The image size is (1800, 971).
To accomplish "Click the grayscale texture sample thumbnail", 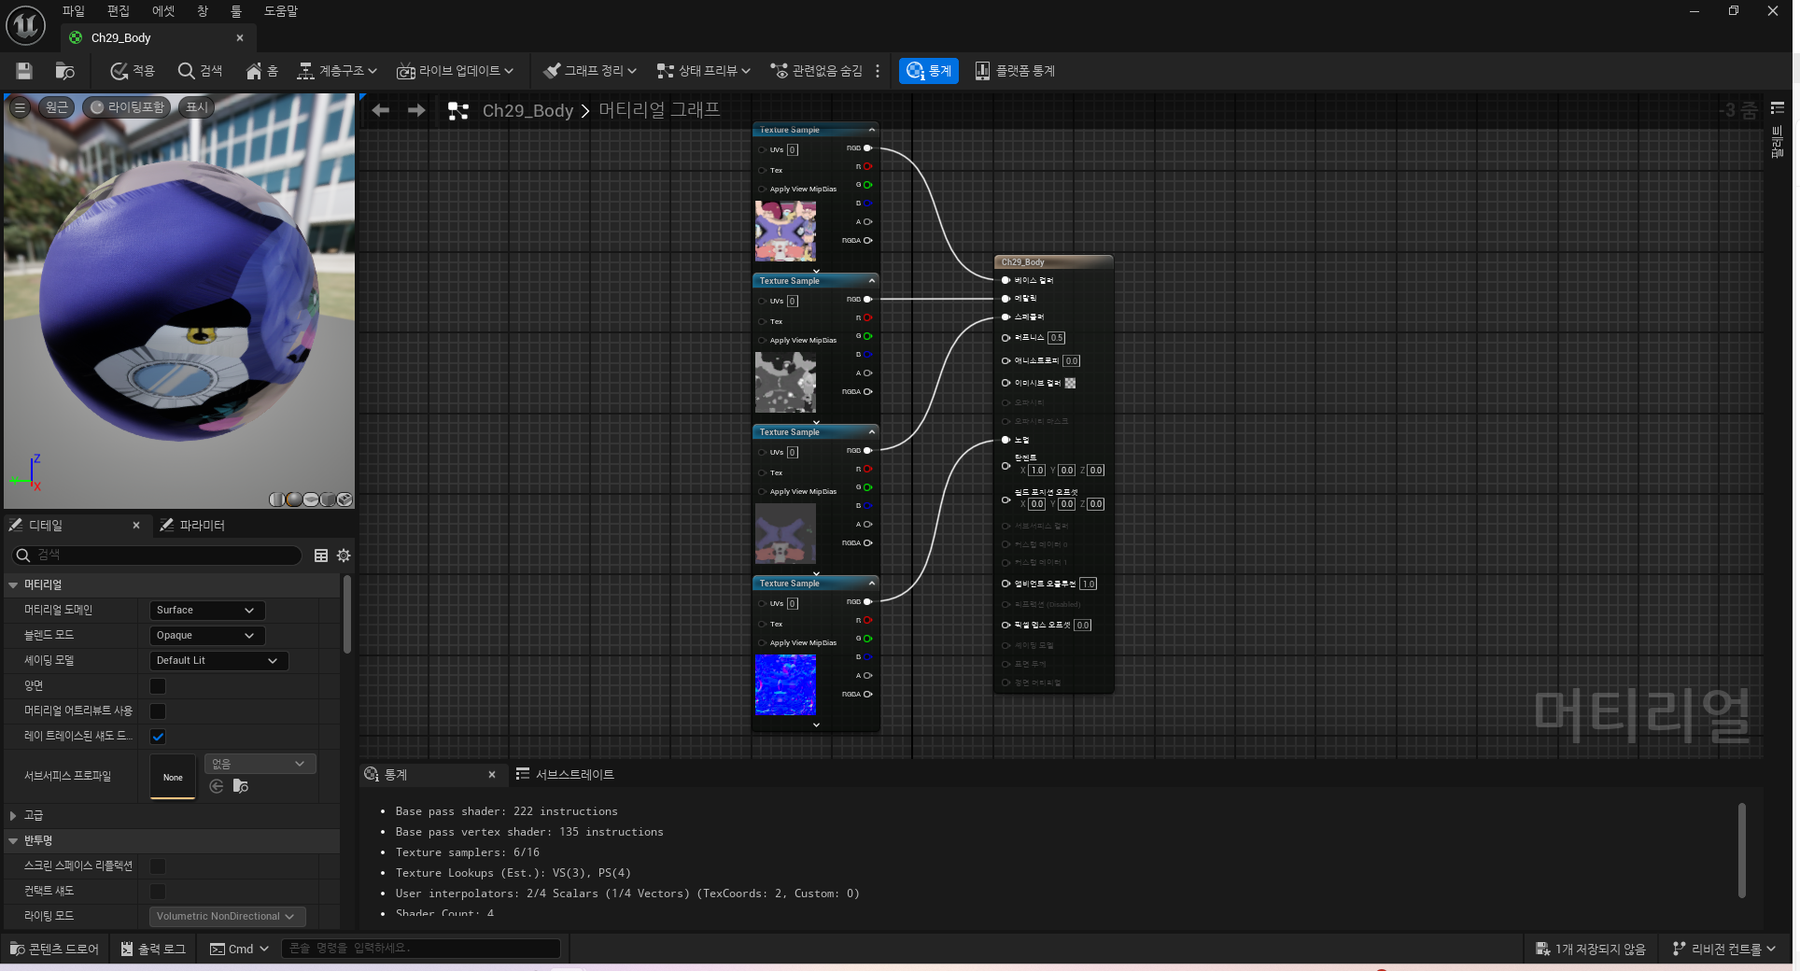I will 785,382.
